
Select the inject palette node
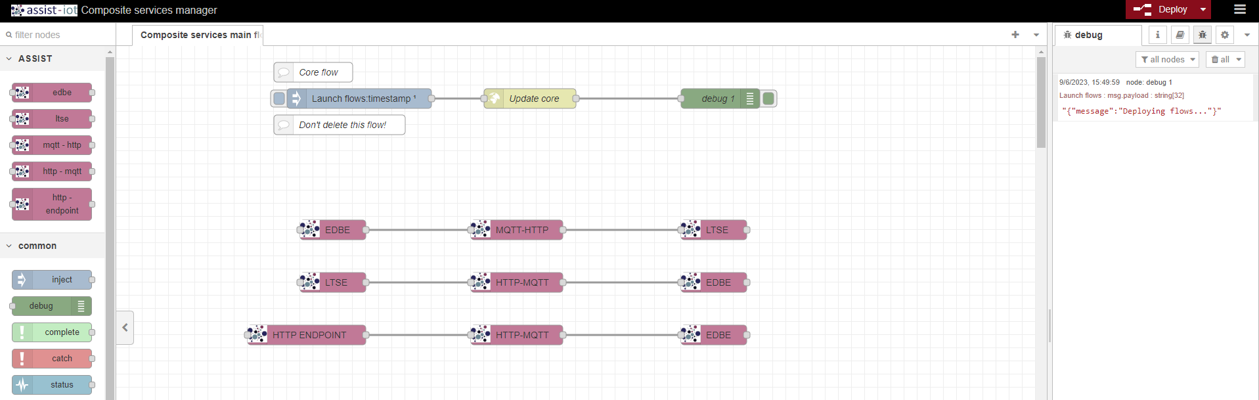pos(52,280)
